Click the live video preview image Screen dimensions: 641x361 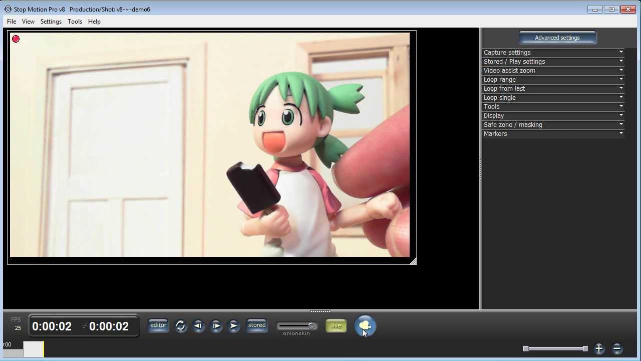[x=210, y=145]
